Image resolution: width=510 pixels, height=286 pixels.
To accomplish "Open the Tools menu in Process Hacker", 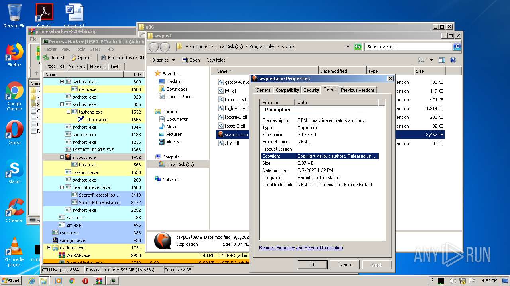I will coord(80,49).
